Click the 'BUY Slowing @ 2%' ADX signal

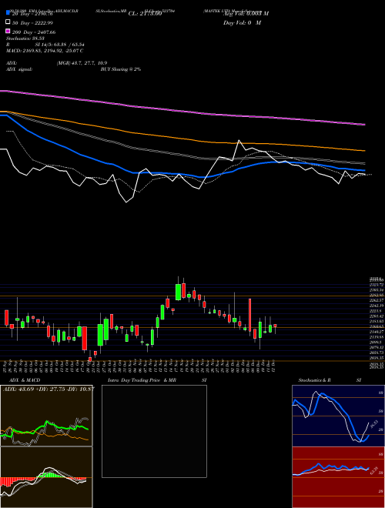point(121,69)
